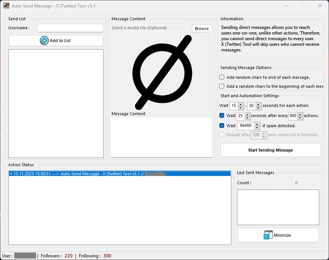Image resolution: width=329 pixels, height=260 pixels.
Task: Click the Followers count 220
Action: pyautogui.click(x=69, y=256)
